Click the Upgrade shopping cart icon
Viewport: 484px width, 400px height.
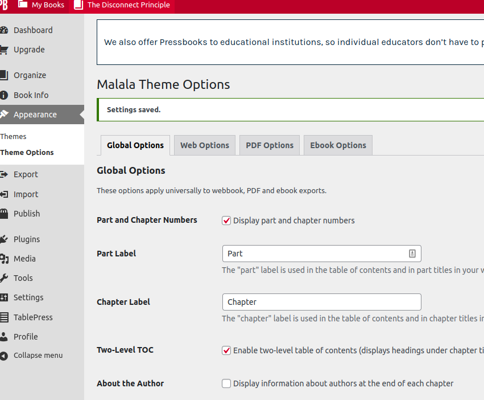[3, 50]
